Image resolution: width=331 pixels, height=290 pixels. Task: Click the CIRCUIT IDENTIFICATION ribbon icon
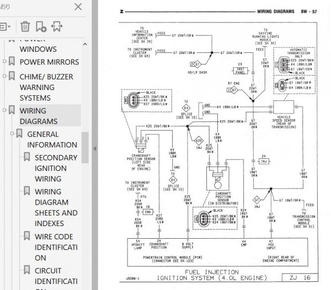(x=27, y=270)
